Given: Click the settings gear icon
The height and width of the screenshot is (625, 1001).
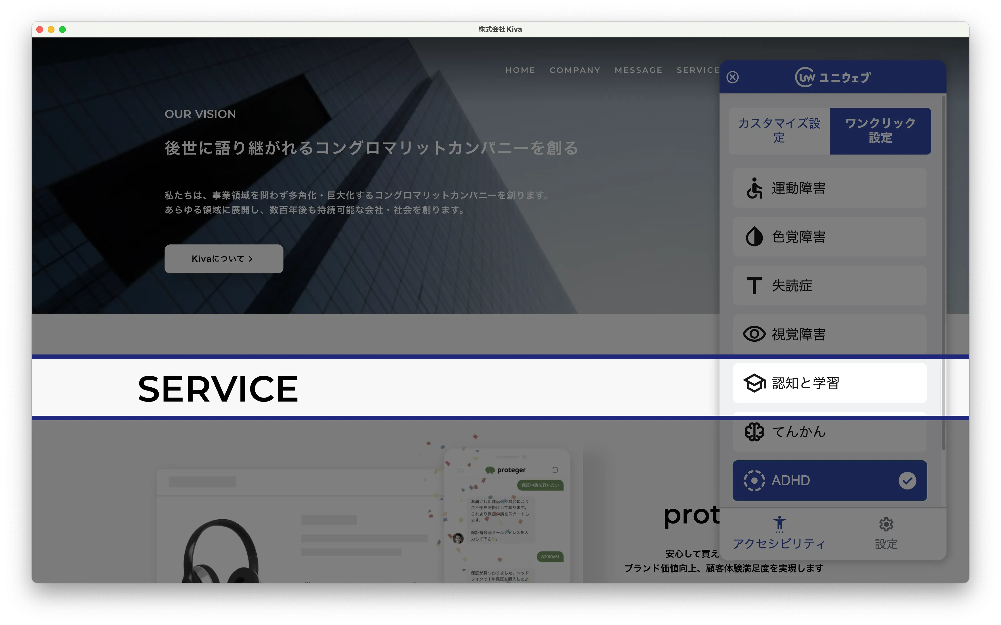Looking at the screenshot, I should [886, 525].
